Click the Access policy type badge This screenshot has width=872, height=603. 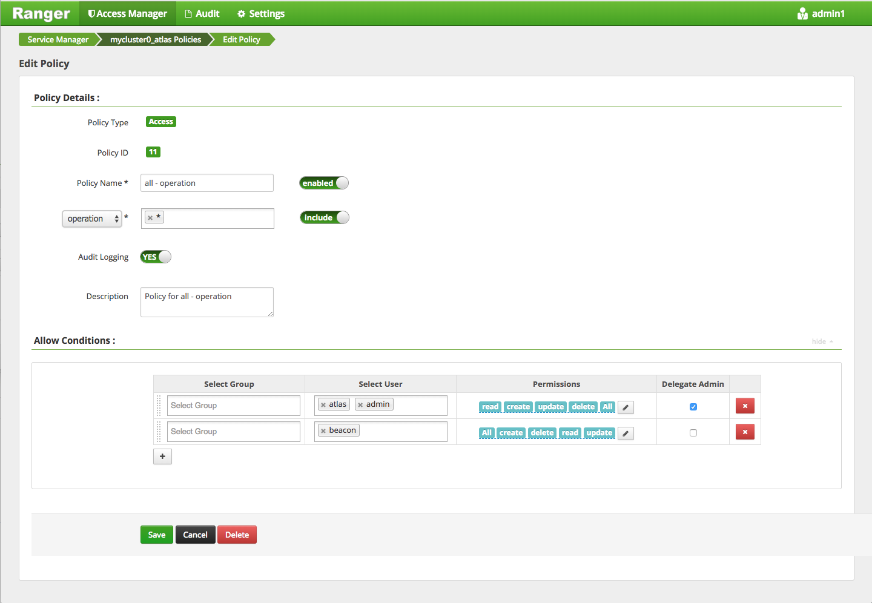pyautogui.click(x=161, y=122)
